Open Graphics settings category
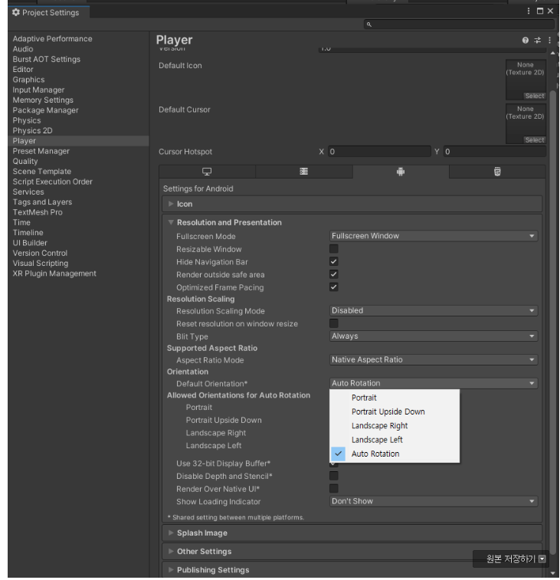Image resolution: width=560 pixels, height=580 pixels. point(28,80)
